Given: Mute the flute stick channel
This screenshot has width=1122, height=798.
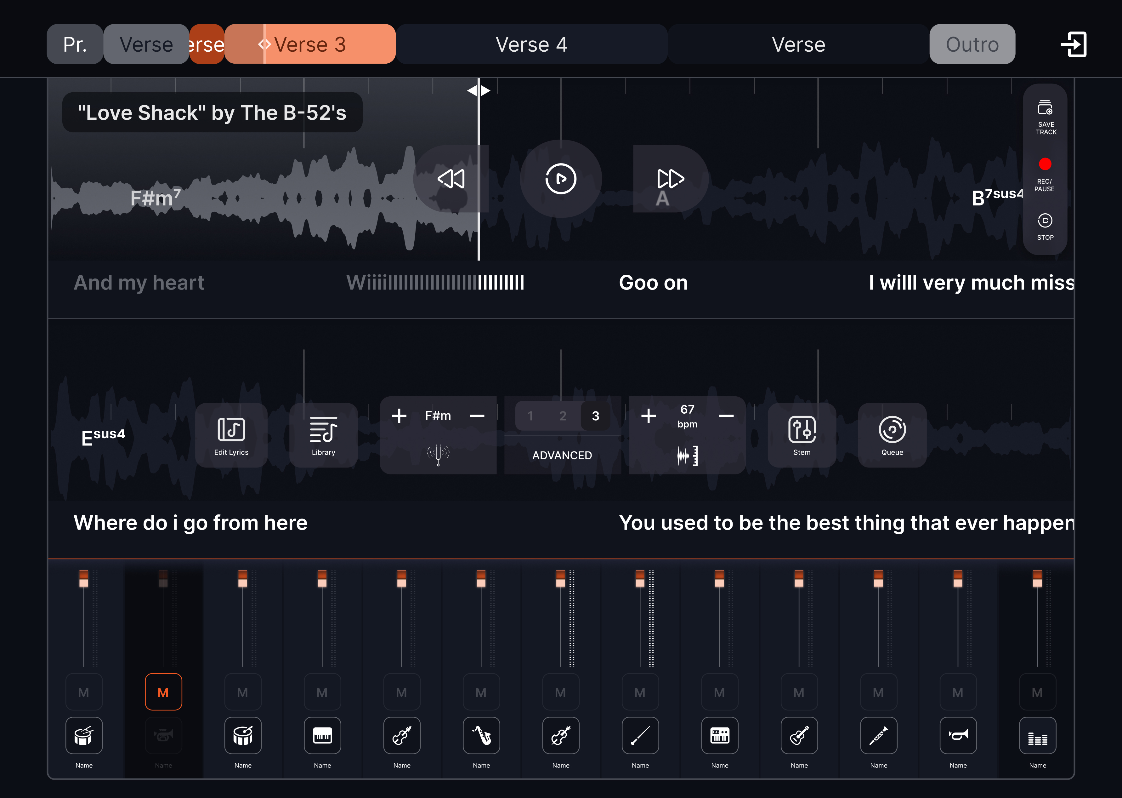Looking at the screenshot, I should (x=640, y=692).
